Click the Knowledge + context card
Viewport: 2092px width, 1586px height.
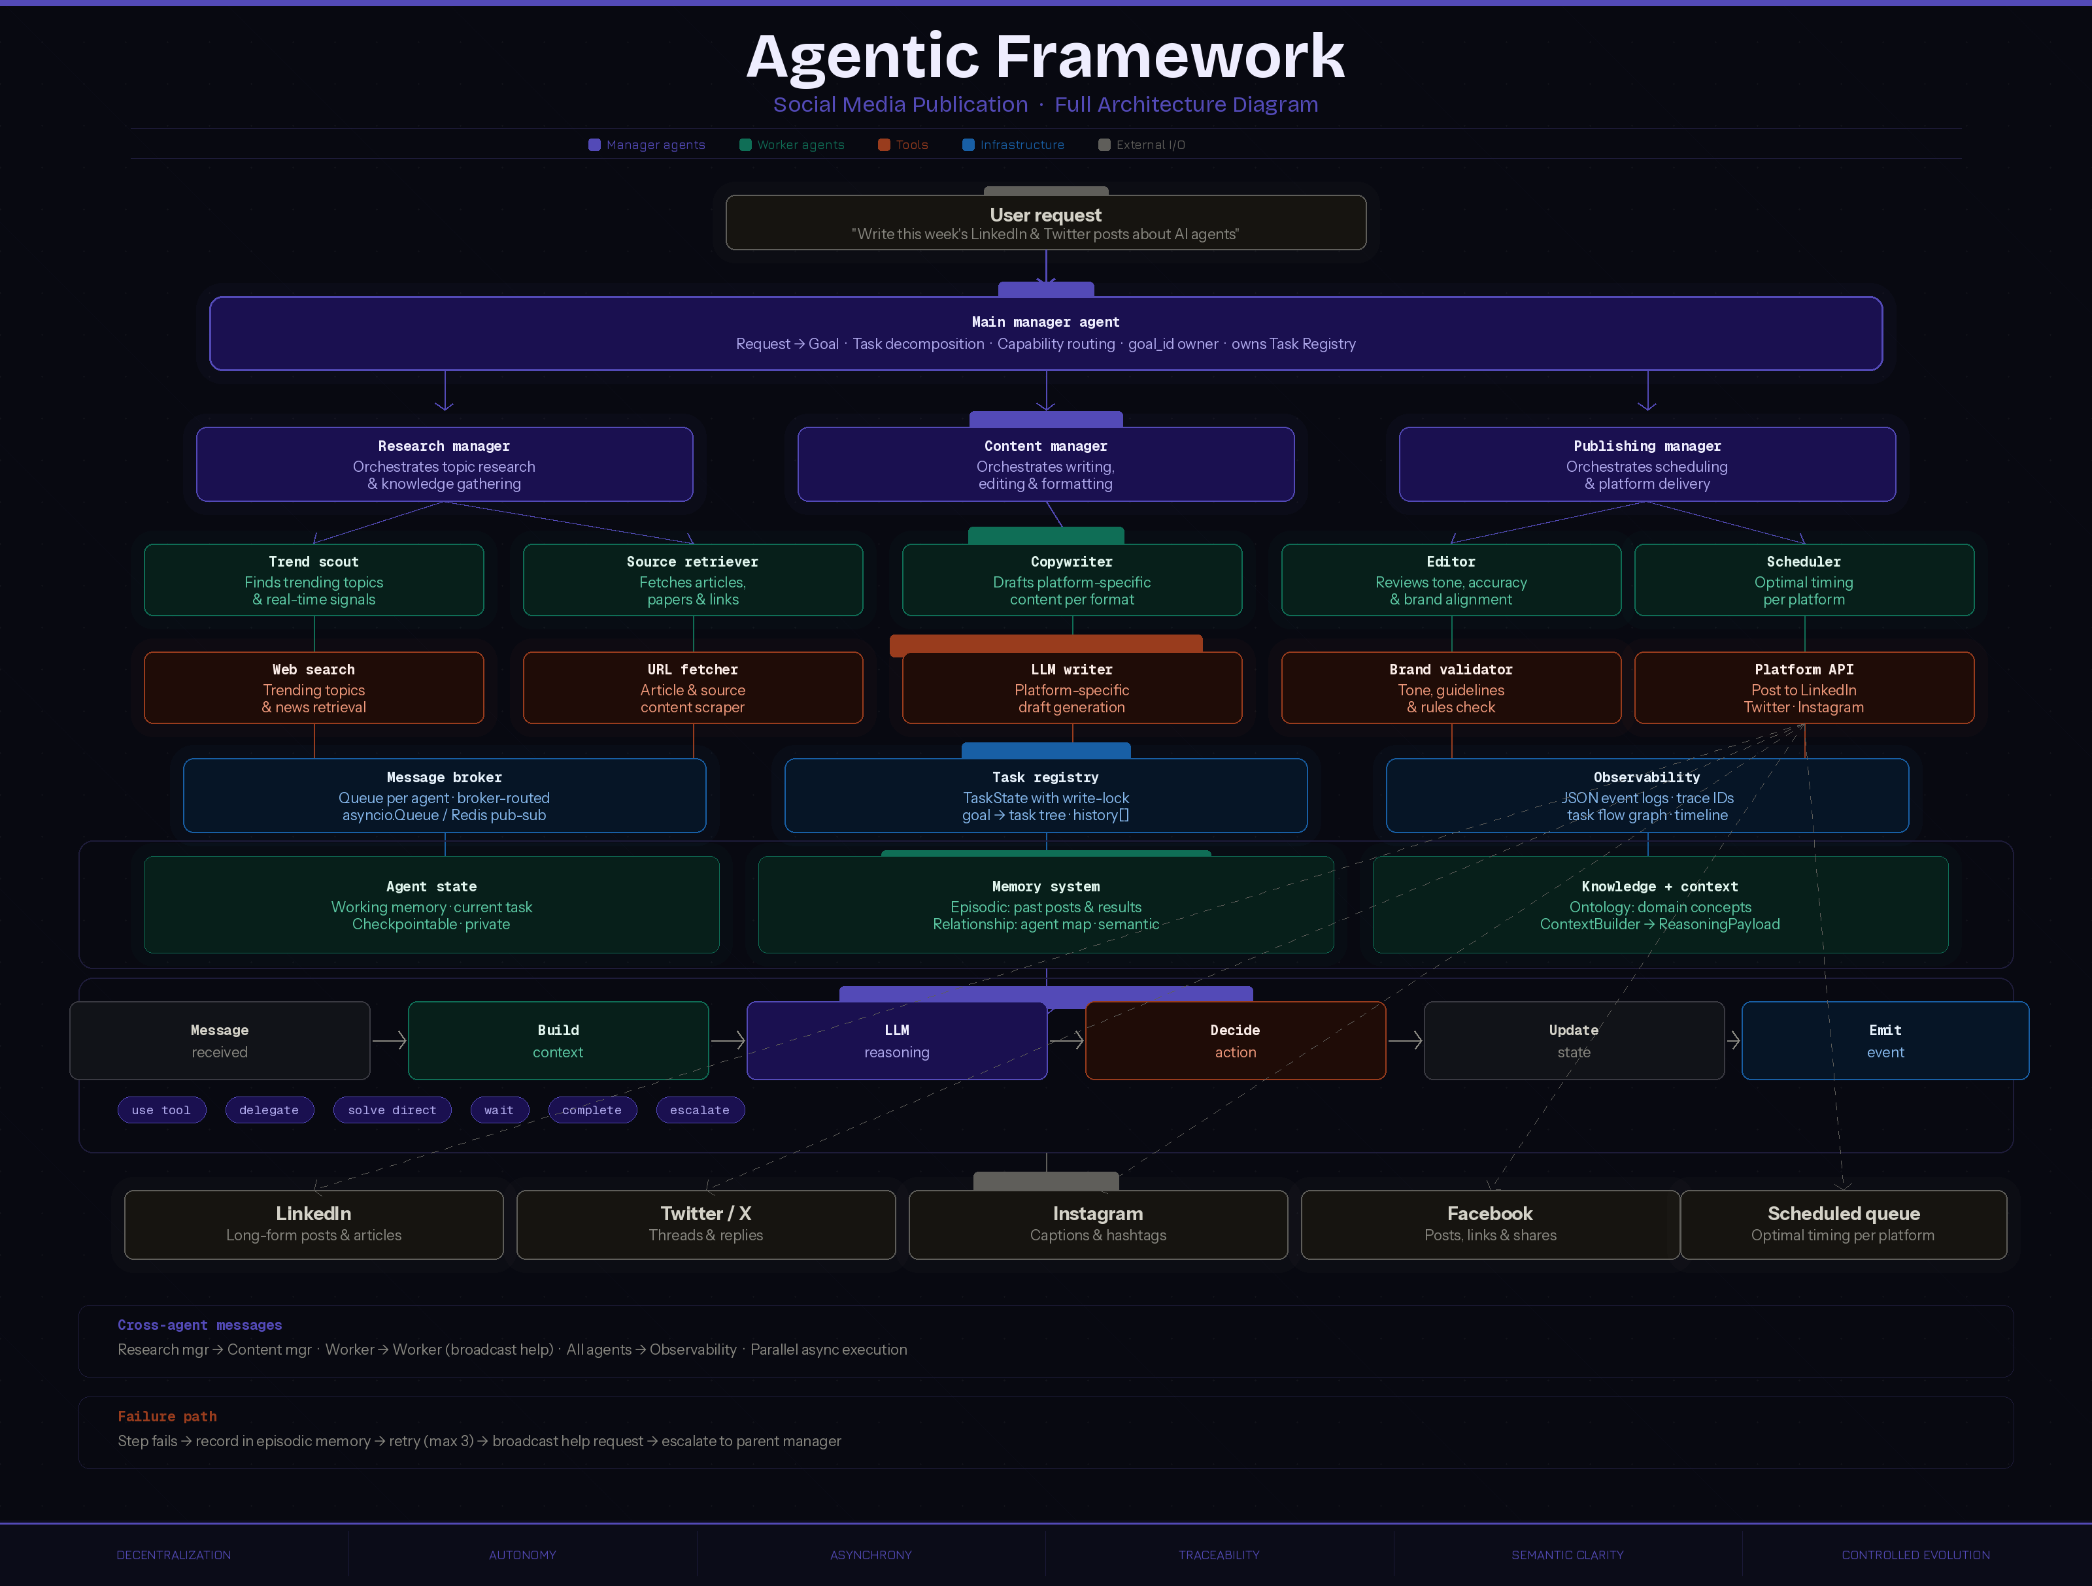tap(1661, 904)
